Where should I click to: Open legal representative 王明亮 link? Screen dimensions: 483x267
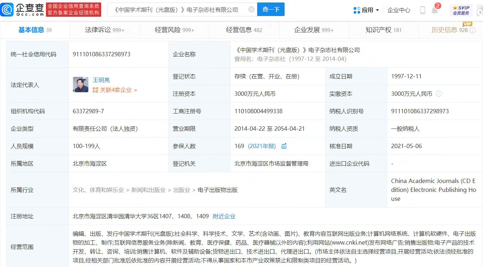tap(101, 80)
